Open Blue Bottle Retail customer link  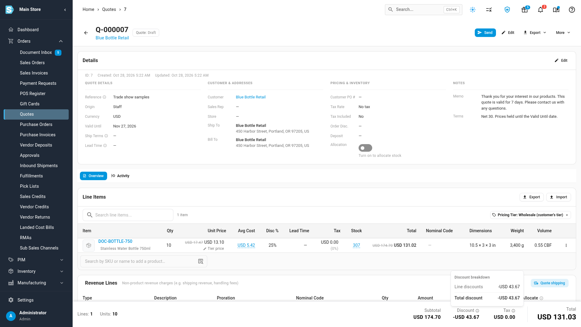pos(251,97)
